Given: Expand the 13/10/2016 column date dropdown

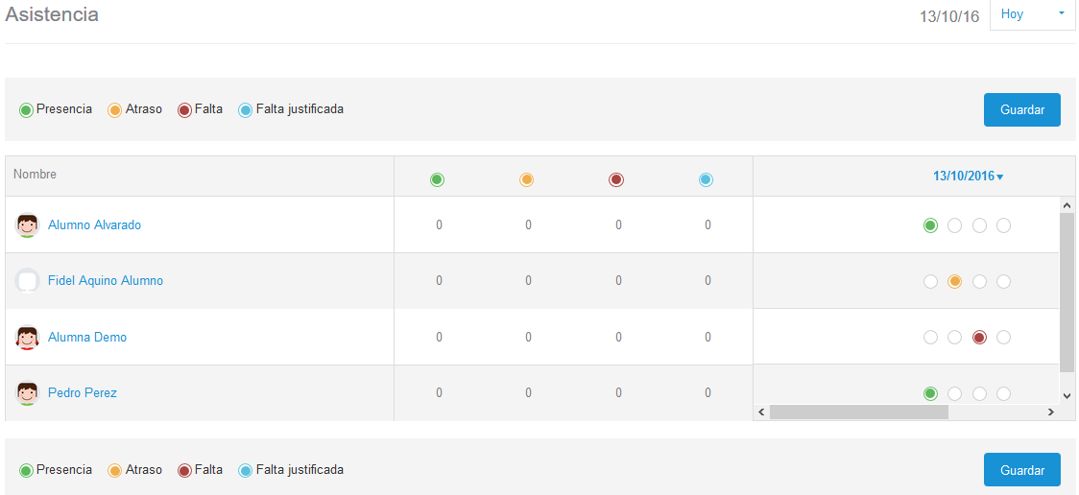Looking at the screenshot, I should click(x=969, y=177).
